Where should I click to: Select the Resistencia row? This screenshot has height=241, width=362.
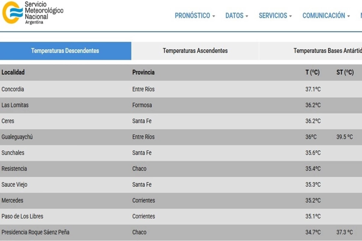[14, 169]
